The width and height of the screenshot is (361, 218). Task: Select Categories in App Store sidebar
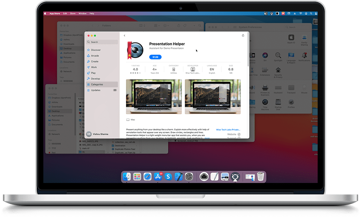click(102, 84)
